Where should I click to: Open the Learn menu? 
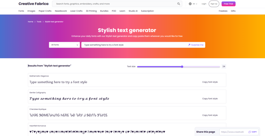122,11
